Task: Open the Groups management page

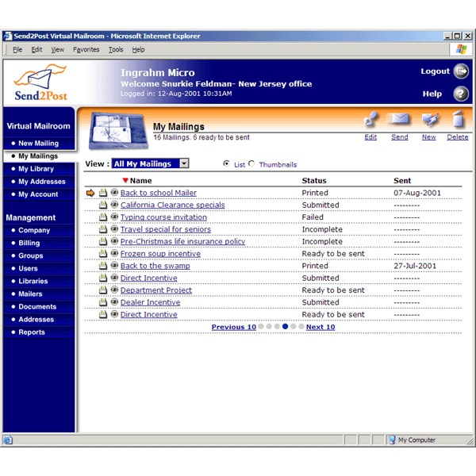Action: pos(31,255)
